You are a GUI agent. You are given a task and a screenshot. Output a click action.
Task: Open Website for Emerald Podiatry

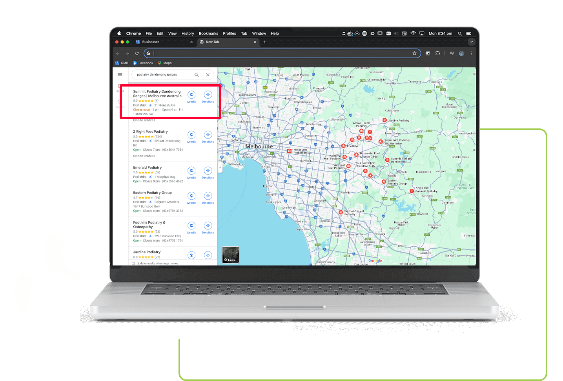coord(191,172)
